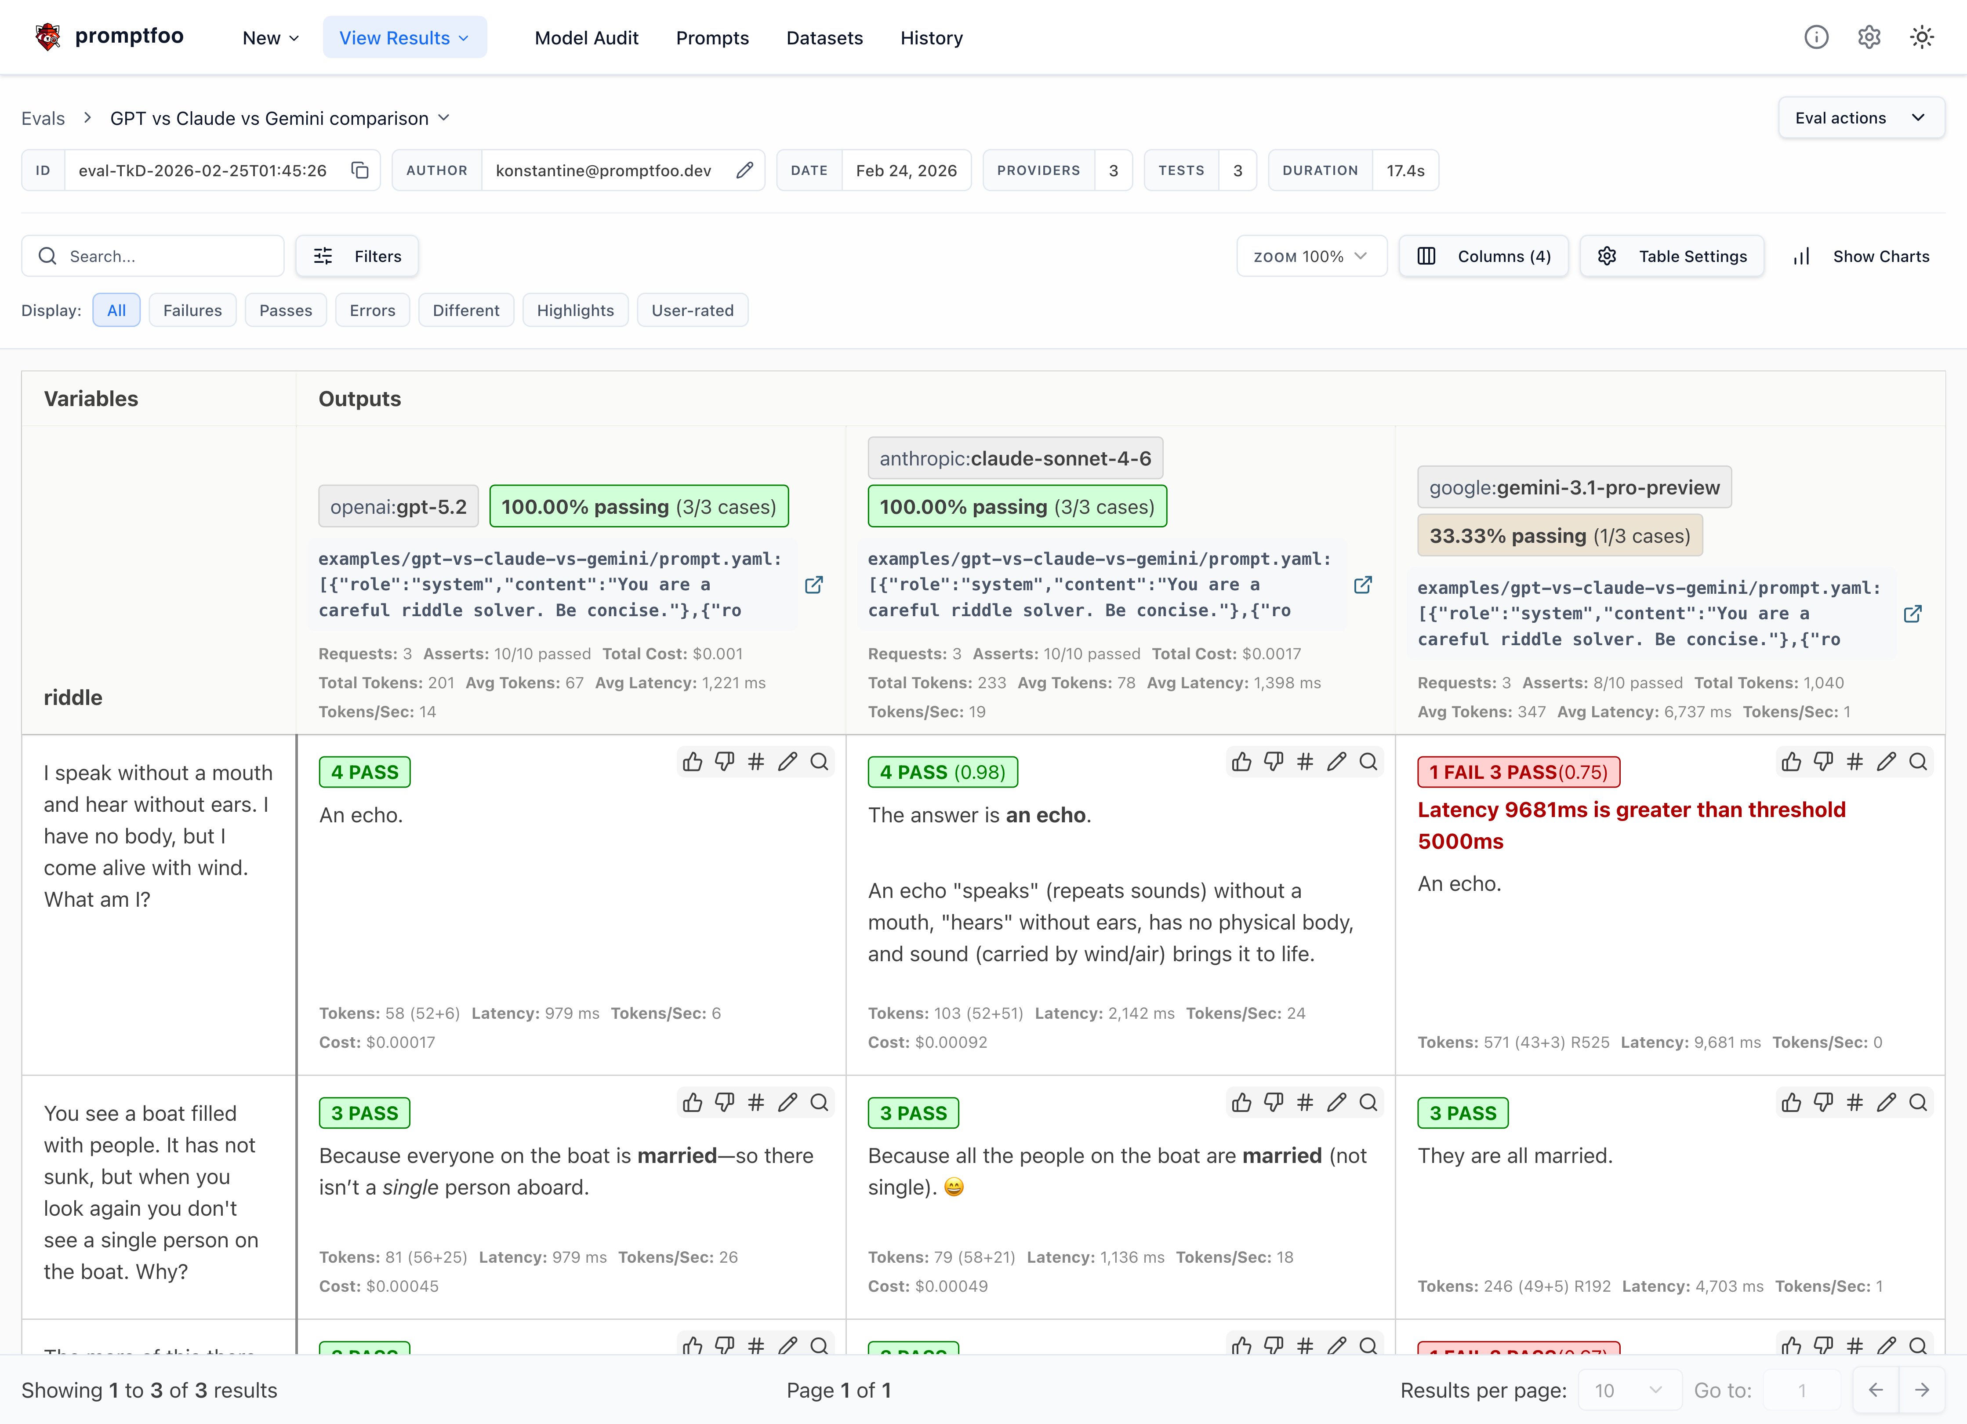Click magnifier icon on Gemini echo output
The height and width of the screenshot is (1424, 1967).
click(1918, 761)
